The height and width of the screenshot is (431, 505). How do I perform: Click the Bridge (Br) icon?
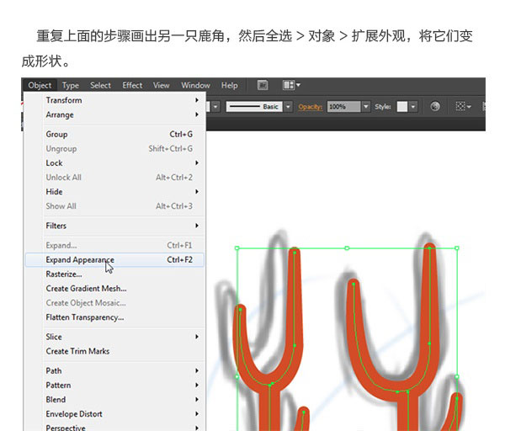[x=263, y=85]
